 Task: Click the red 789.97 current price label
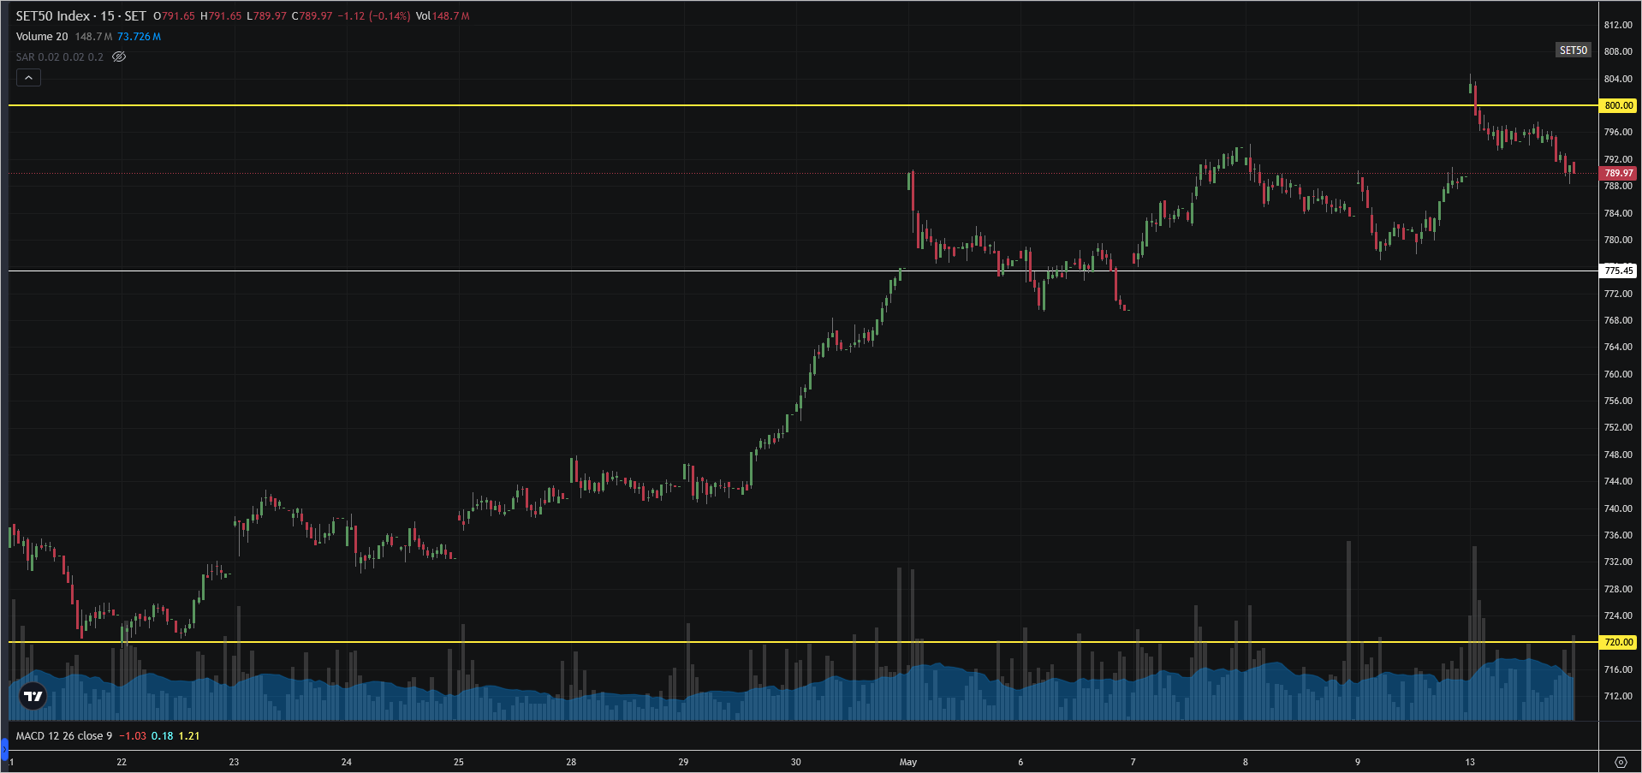point(1618,173)
